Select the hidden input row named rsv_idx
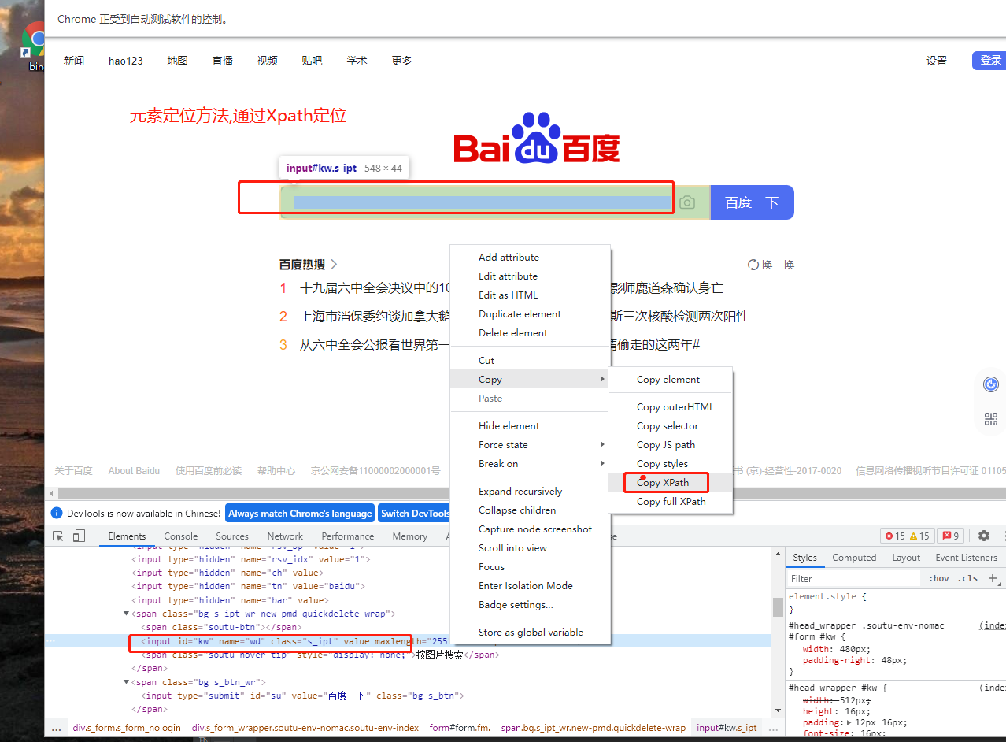This screenshot has width=1006, height=742. [x=251, y=559]
